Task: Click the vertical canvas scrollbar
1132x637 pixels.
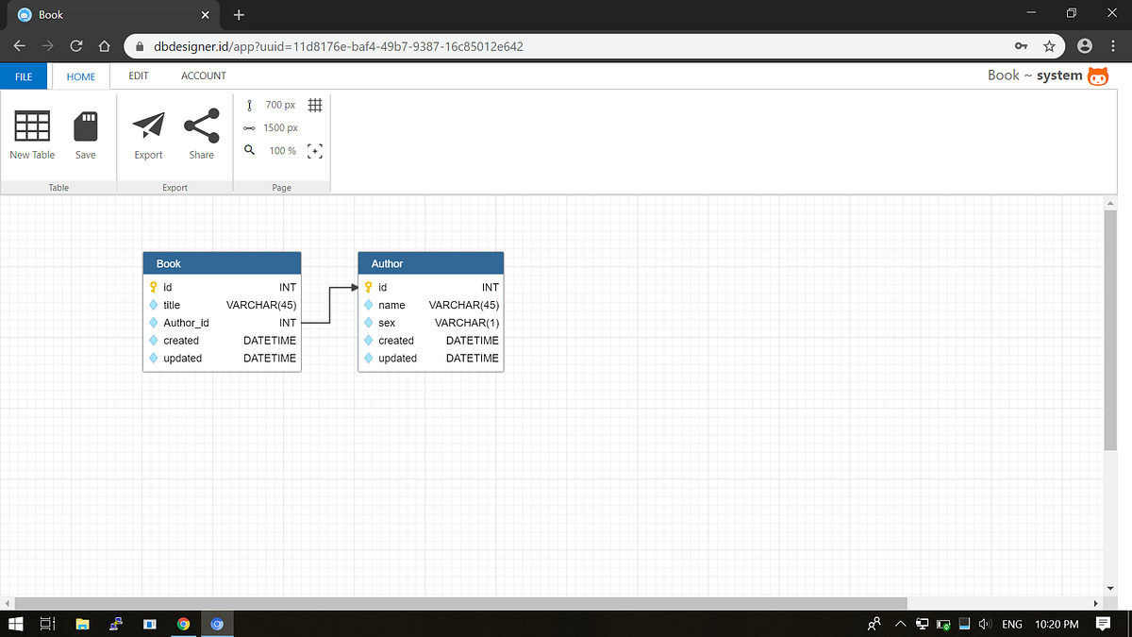Action: click(x=1110, y=330)
